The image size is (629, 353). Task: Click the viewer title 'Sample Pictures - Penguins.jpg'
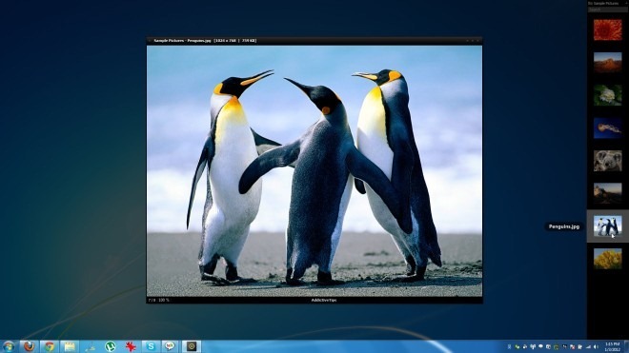pyautogui.click(x=183, y=41)
